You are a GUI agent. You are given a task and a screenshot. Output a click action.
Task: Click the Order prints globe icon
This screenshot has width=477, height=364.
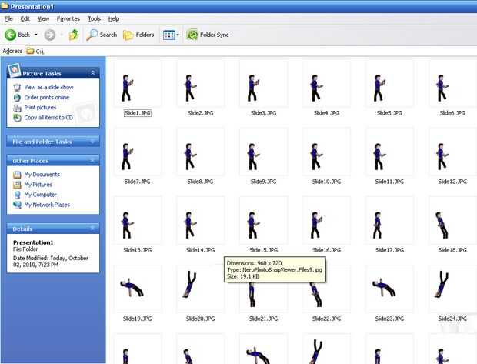(x=17, y=98)
